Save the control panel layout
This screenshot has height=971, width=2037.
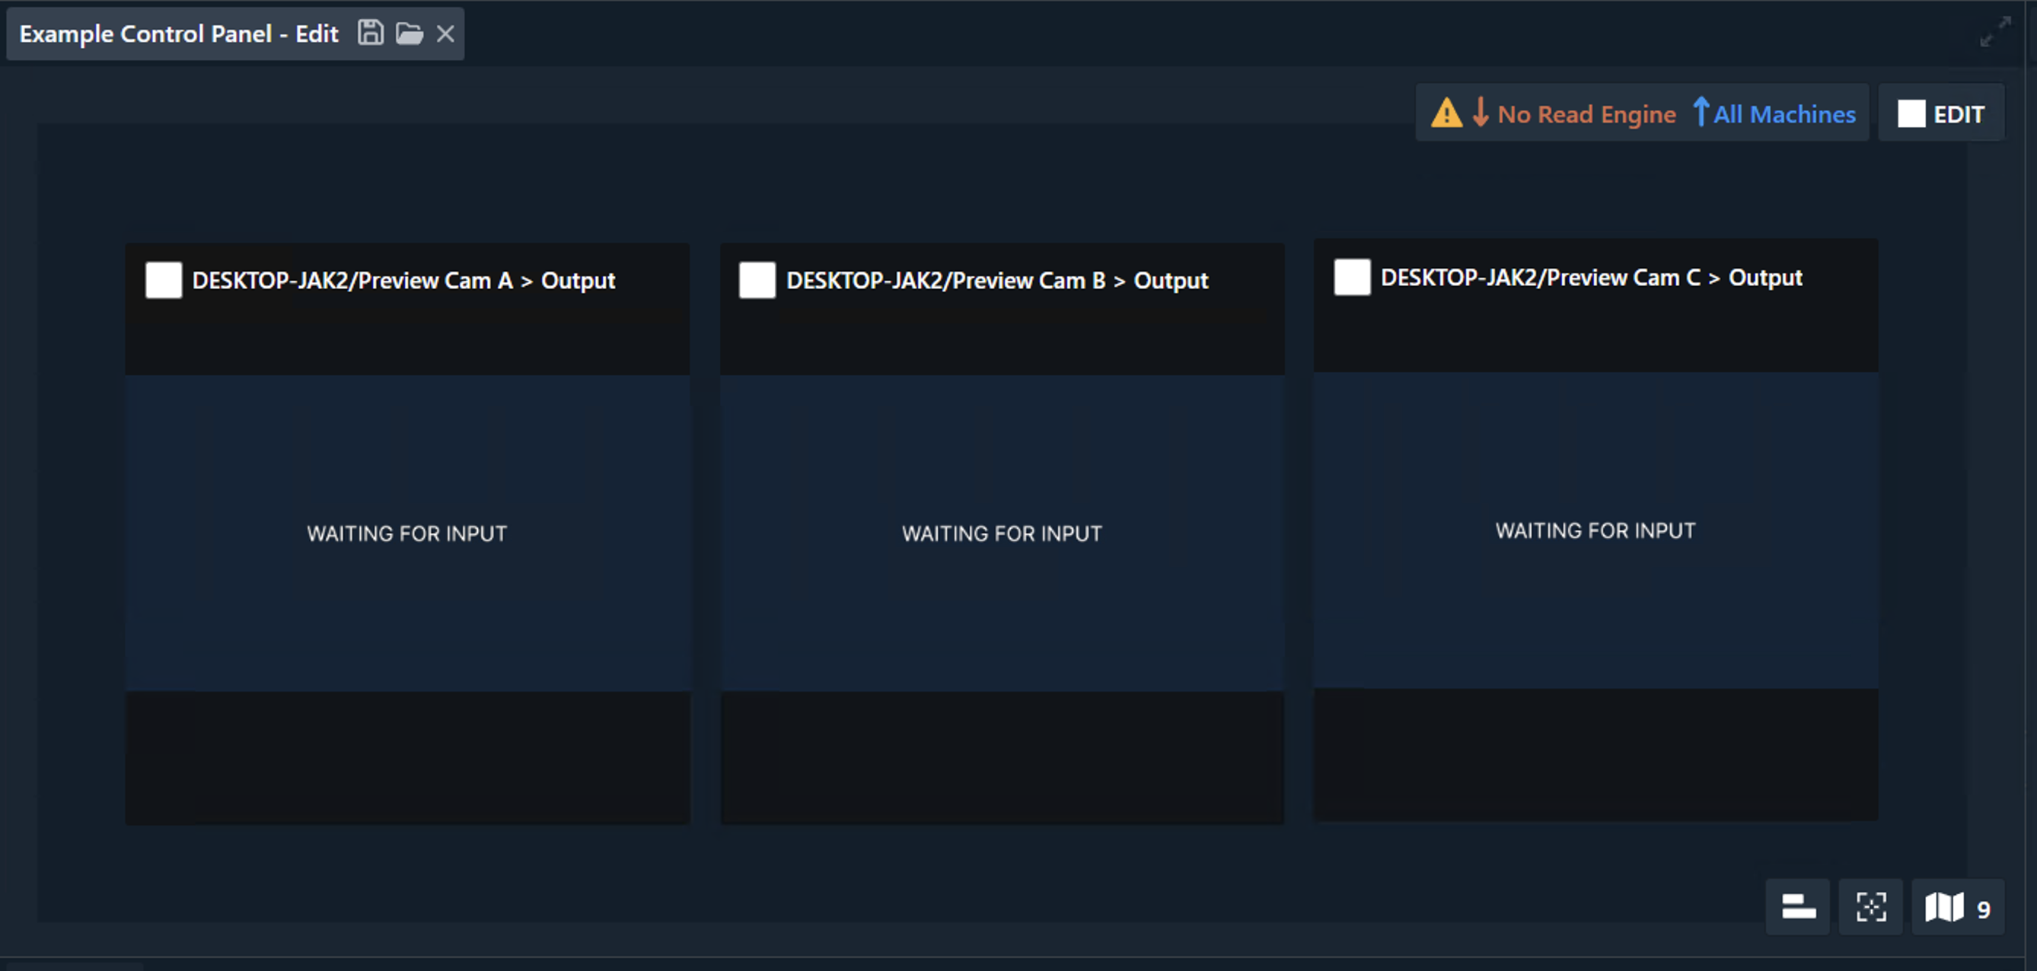(370, 33)
